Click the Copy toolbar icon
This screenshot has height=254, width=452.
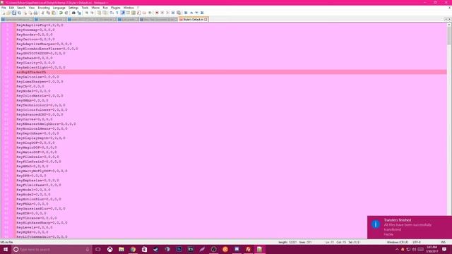tap(48, 13)
